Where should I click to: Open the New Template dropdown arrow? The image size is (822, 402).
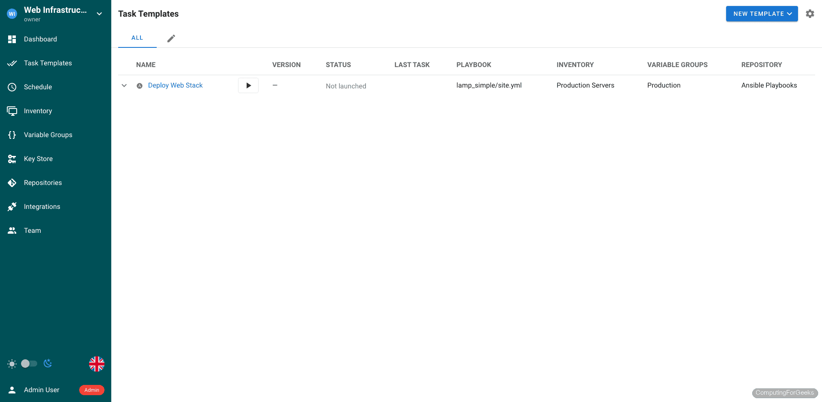tap(790, 13)
